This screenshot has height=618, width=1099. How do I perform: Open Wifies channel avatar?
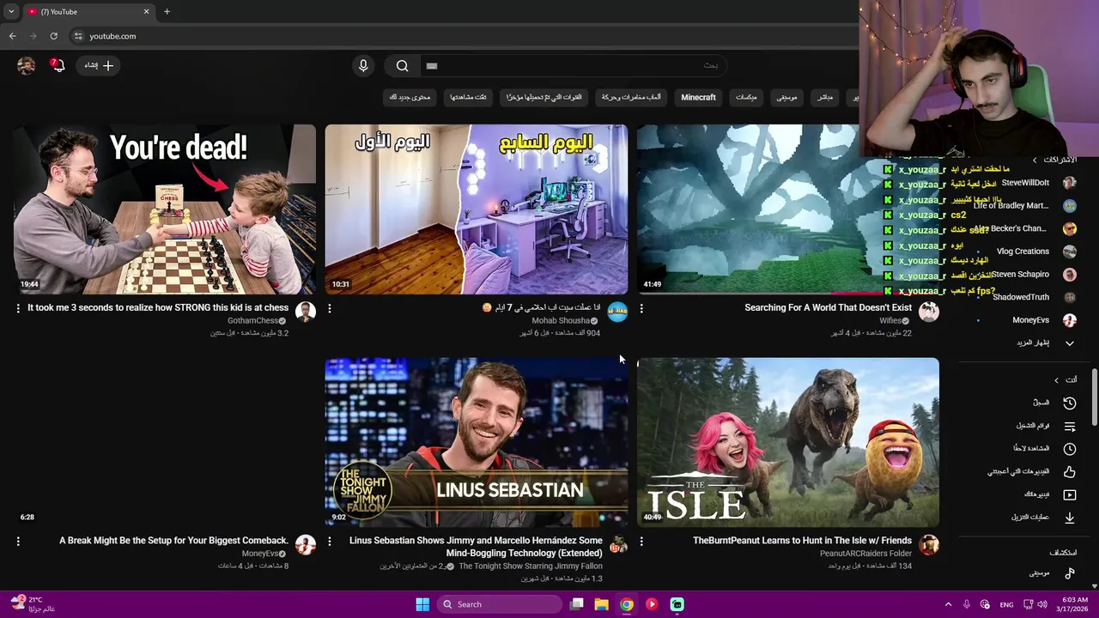point(929,312)
